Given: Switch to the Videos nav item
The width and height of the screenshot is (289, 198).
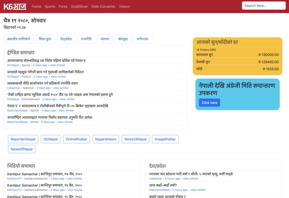Looking at the screenshot, I should pyautogui.click(x=124, y=6).
